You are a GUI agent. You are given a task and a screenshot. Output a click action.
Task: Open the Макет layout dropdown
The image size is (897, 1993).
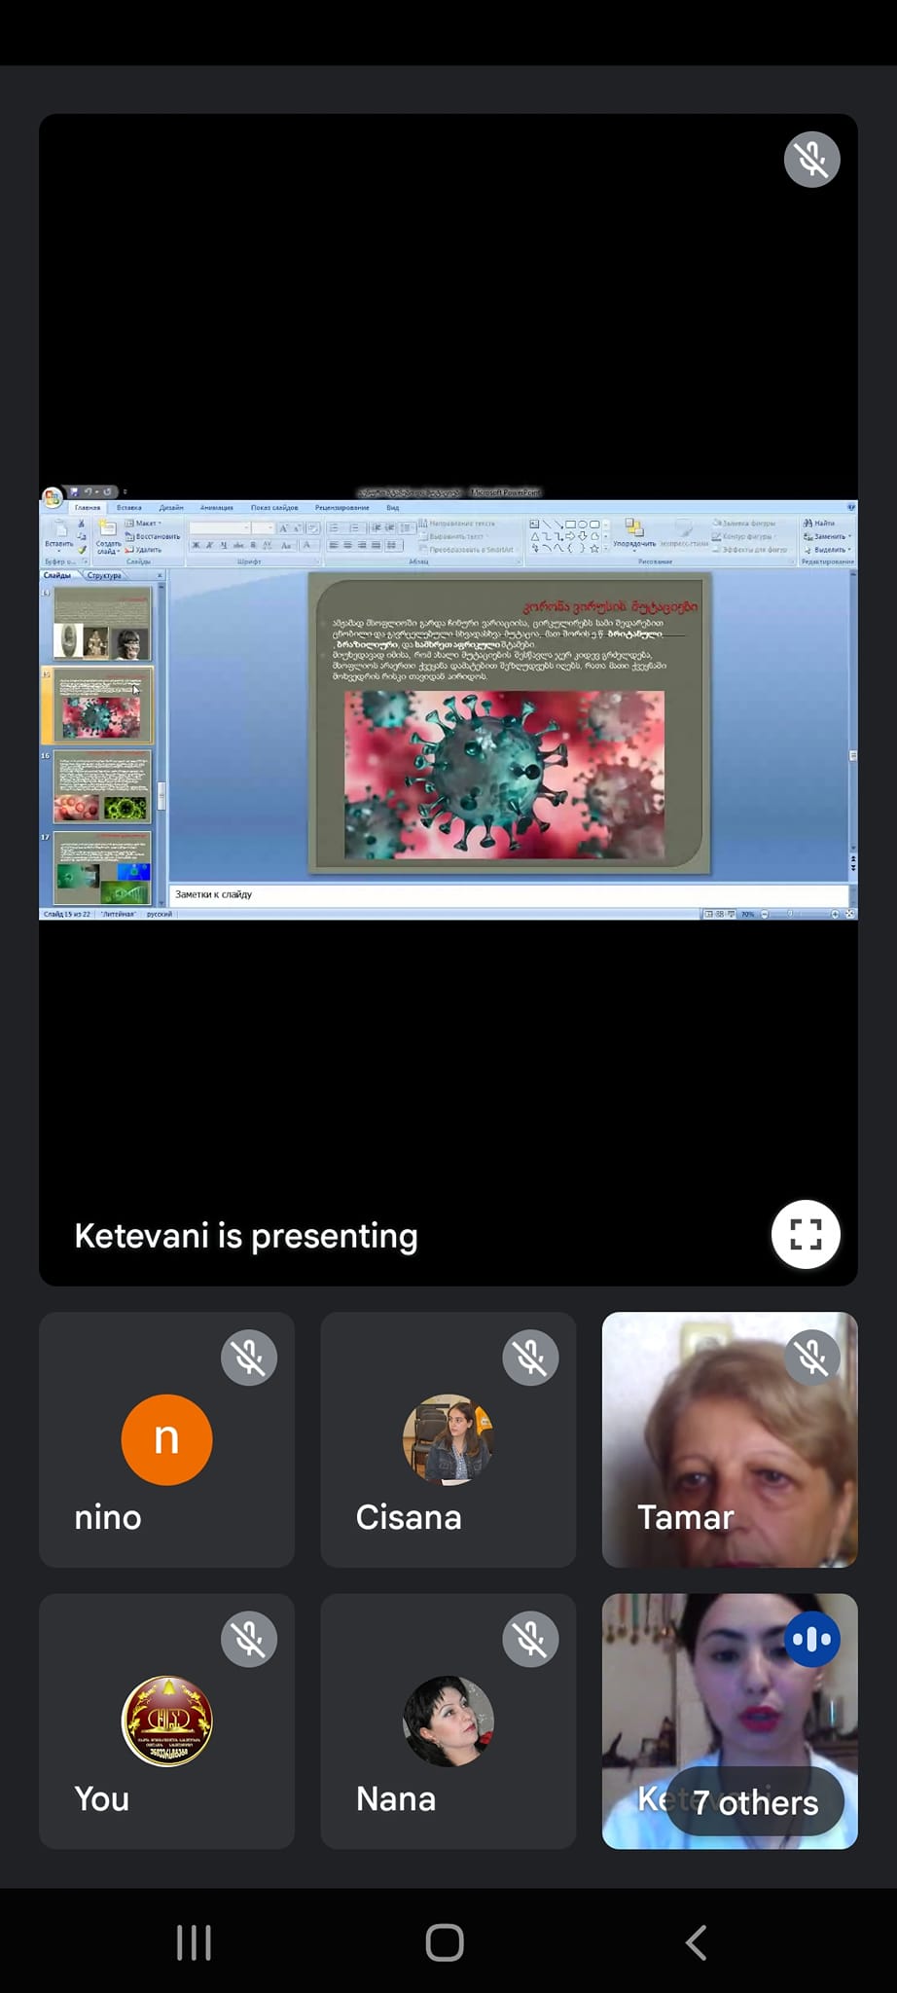click(144, 524)
